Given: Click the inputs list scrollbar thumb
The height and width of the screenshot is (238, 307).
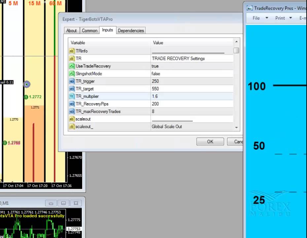Looking at the screenshot, I should point(236,50).
